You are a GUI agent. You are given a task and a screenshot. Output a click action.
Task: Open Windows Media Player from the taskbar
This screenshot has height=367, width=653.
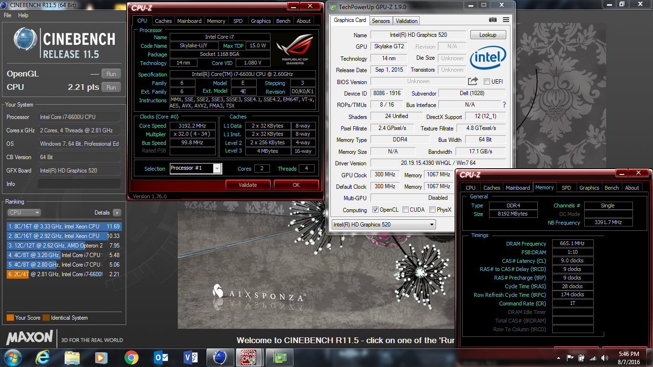[x=101, y=357]
